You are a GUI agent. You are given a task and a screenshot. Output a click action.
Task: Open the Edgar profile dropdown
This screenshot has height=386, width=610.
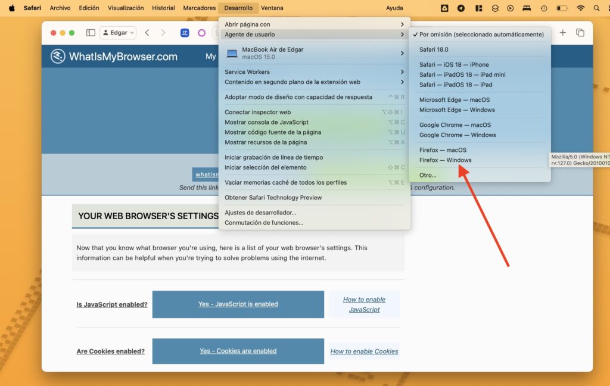tap(119, 33)
